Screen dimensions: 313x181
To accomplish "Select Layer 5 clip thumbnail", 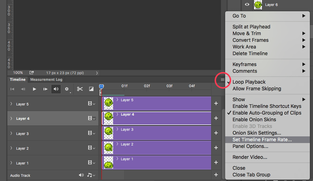I will click(109, 103).
